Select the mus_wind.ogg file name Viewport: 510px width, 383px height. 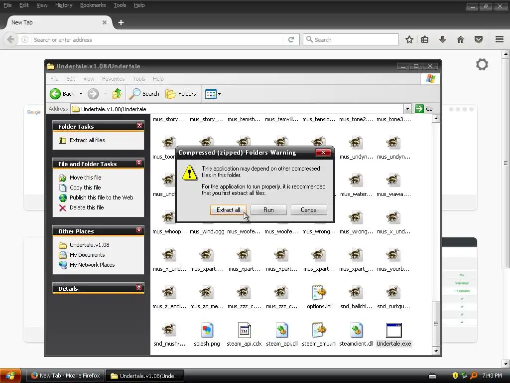207,231
